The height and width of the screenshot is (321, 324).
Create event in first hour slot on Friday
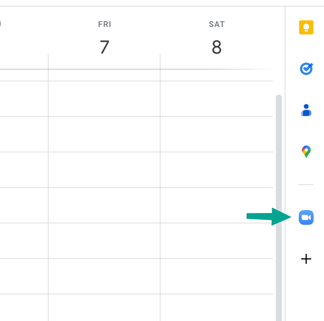[x=105, y=99]
